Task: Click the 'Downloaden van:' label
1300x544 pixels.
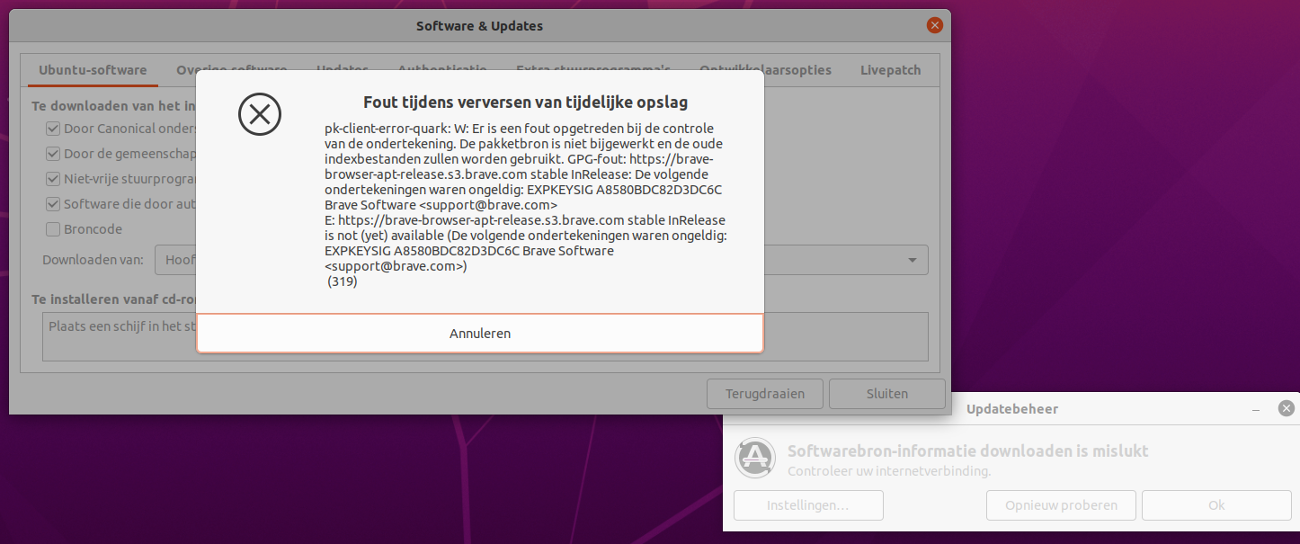Action: [93, 260]
